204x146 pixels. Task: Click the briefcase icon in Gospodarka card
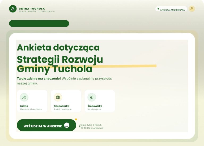pos(58,97)
